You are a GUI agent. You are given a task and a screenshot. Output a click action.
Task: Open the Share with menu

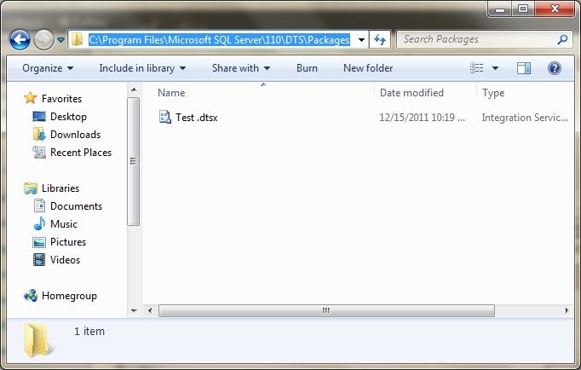pos(241,68)
